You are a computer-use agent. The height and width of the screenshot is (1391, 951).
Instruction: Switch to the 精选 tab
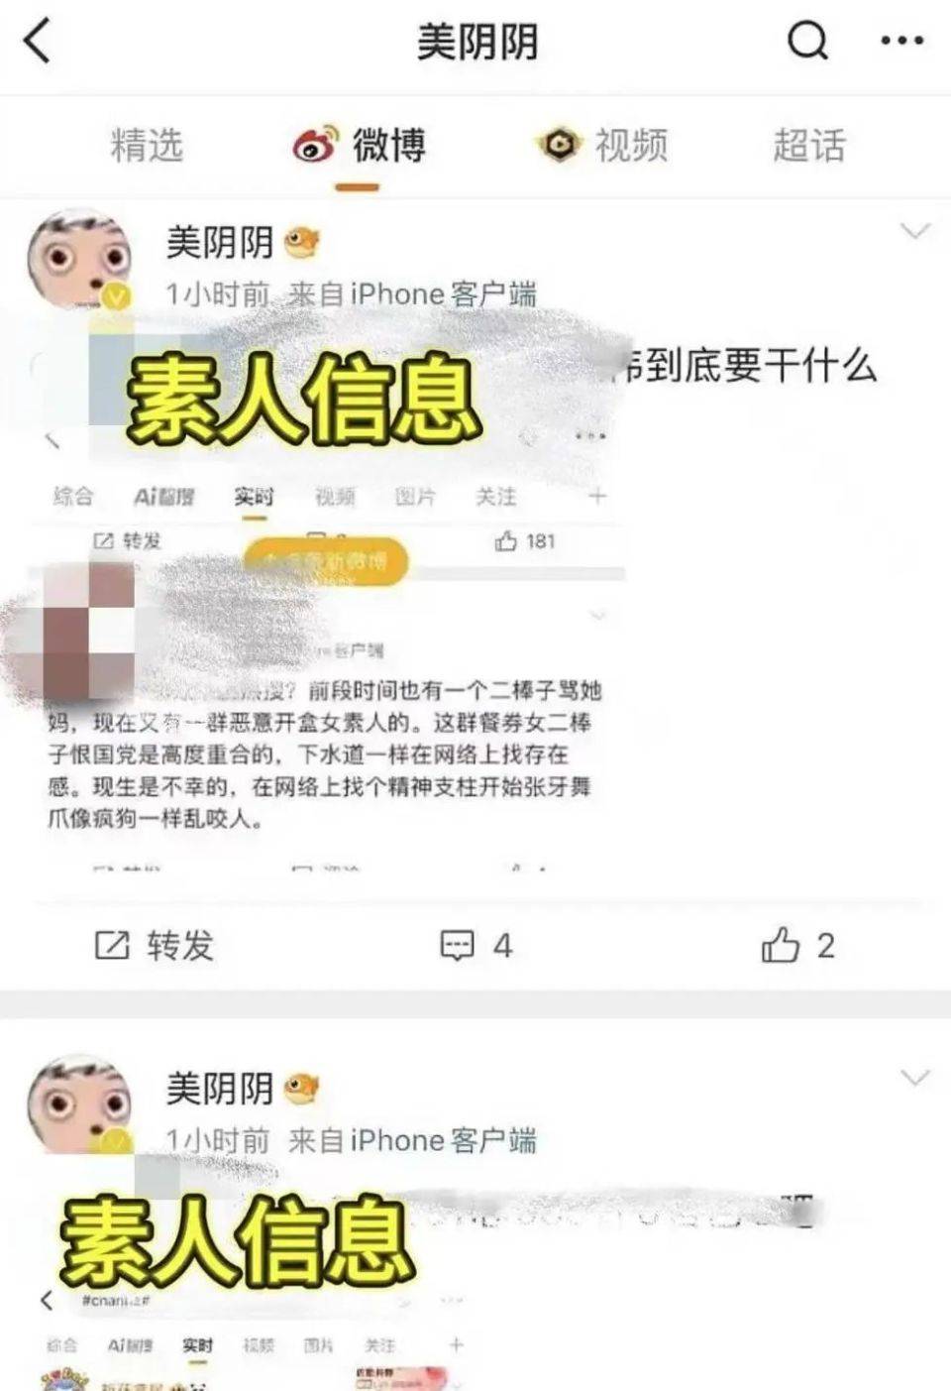147,146
